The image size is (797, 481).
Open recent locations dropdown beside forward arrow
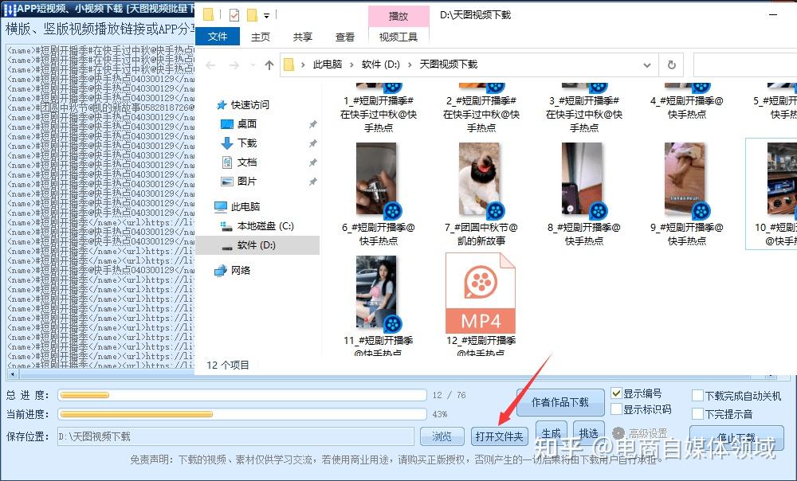253,65
